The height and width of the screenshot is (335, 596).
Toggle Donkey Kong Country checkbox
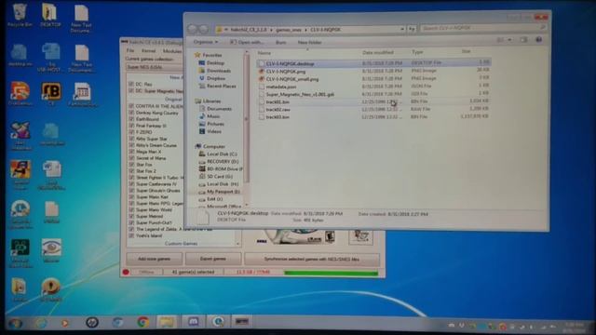pyautogui.click(x=131, y=113)
